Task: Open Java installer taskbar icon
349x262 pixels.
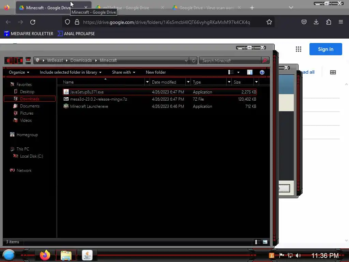Action: pos(87,255)
